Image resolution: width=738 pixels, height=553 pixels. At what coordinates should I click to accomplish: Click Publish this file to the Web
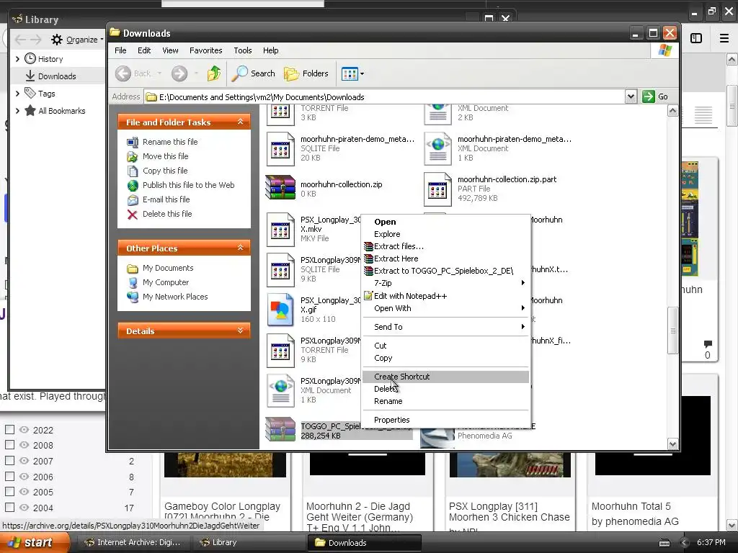point(188,185)
